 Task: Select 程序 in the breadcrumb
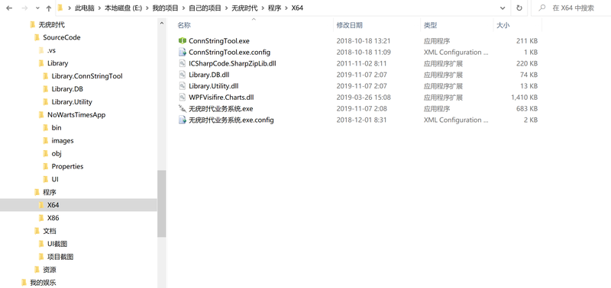point(274,8)
